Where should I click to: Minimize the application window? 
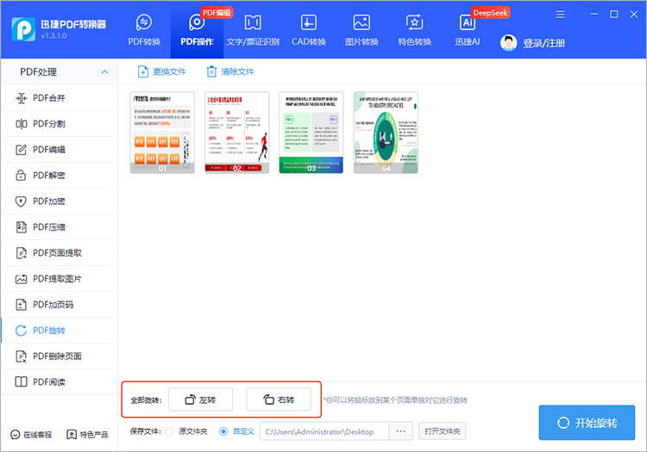click(594, 15)
